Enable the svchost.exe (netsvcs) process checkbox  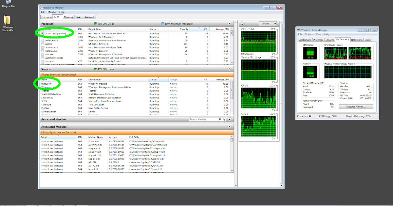pos(42,33)
